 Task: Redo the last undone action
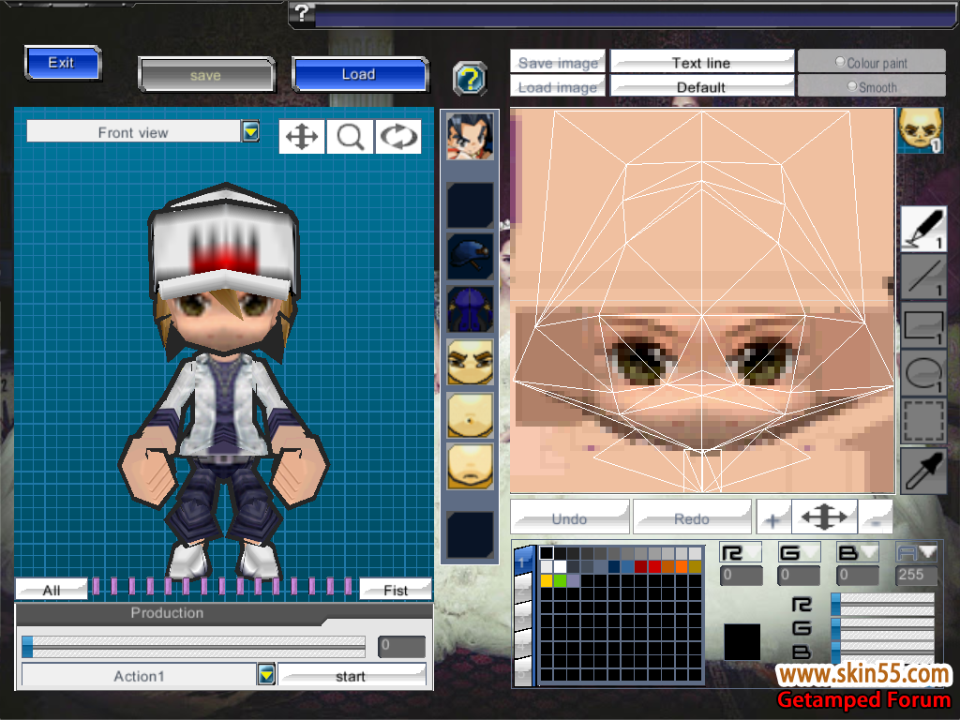click(x=693, y=517)
